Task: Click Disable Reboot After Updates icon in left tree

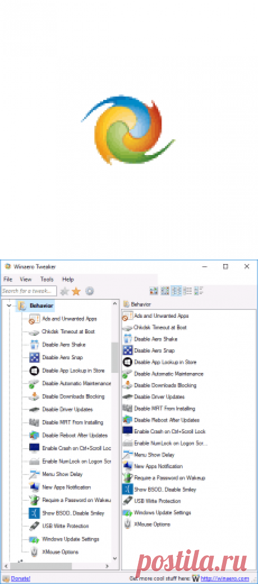Action: pyautogui.click(x=34, y=435)
